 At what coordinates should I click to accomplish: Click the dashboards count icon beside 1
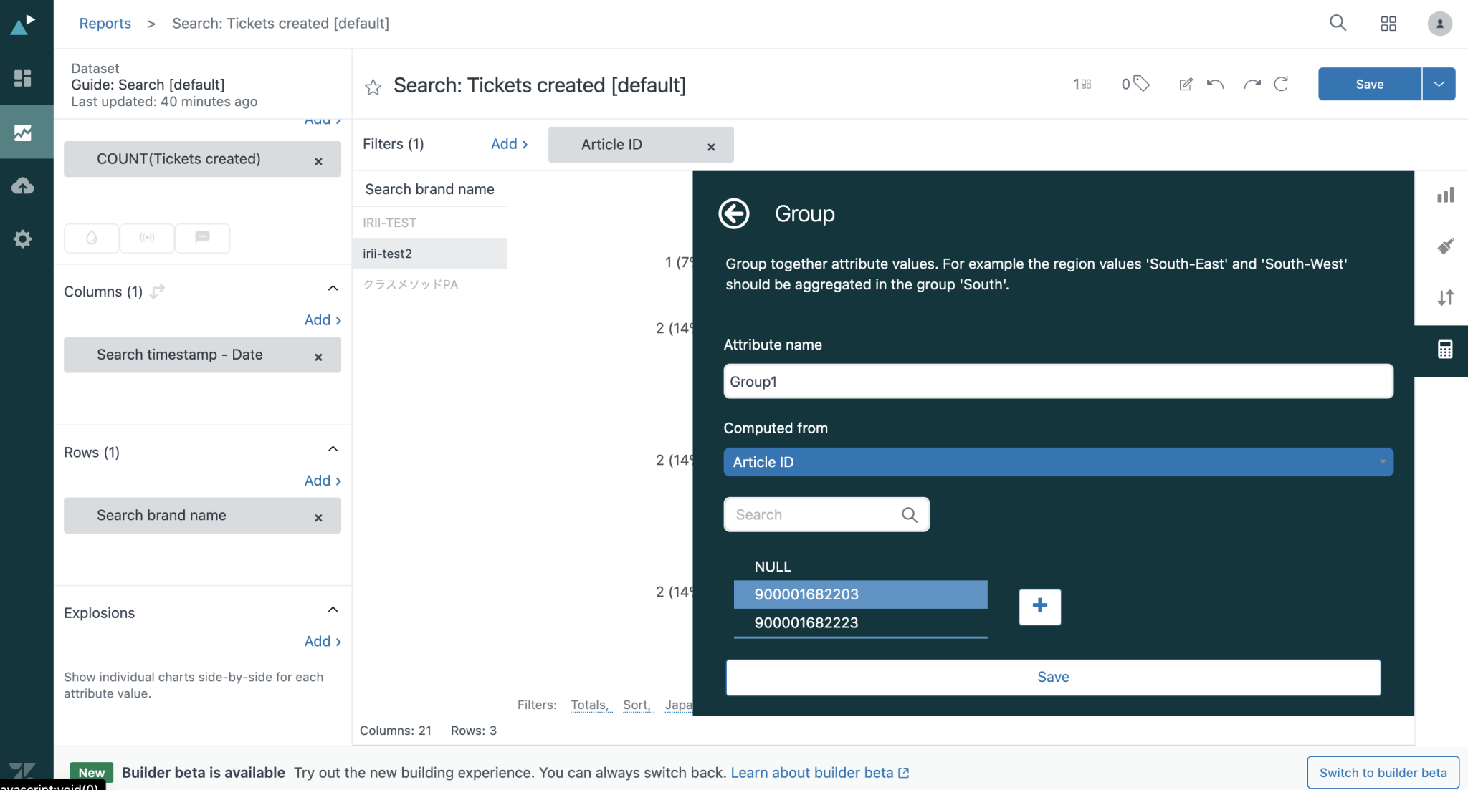pyautogui.click(x=1086, y=84)
